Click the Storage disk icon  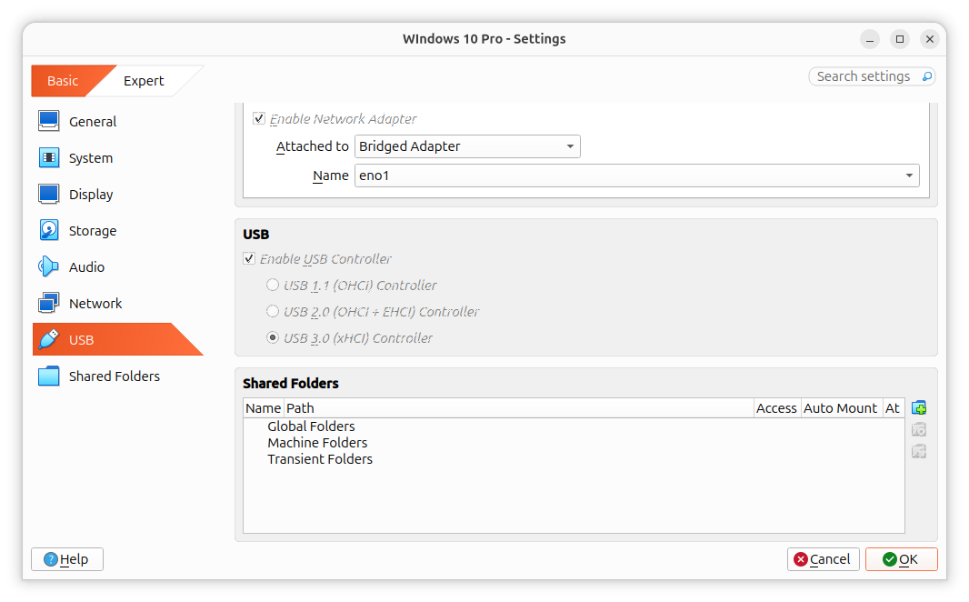(x=48, y=231)
